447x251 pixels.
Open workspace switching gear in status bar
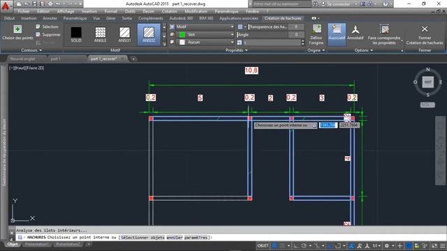[386, 245]
